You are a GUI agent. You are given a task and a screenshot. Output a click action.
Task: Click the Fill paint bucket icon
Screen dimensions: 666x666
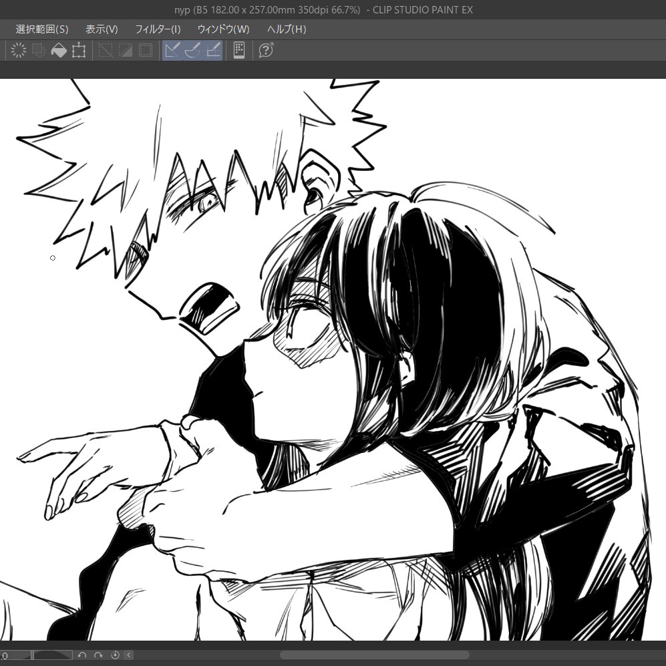click(59, 50)
